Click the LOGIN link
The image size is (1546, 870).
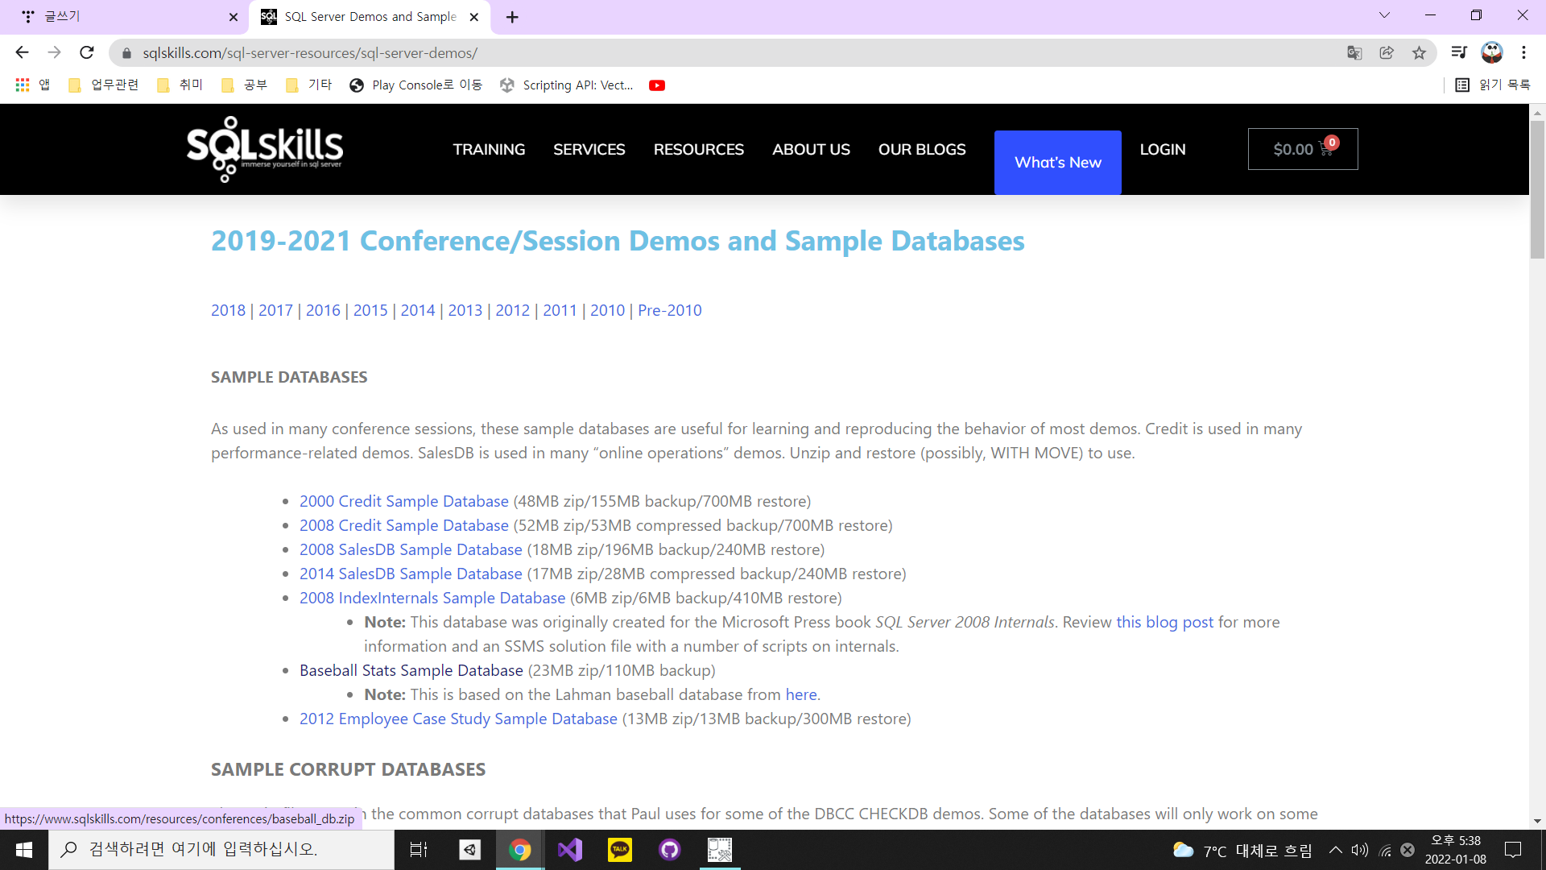tap(1163, 149)
